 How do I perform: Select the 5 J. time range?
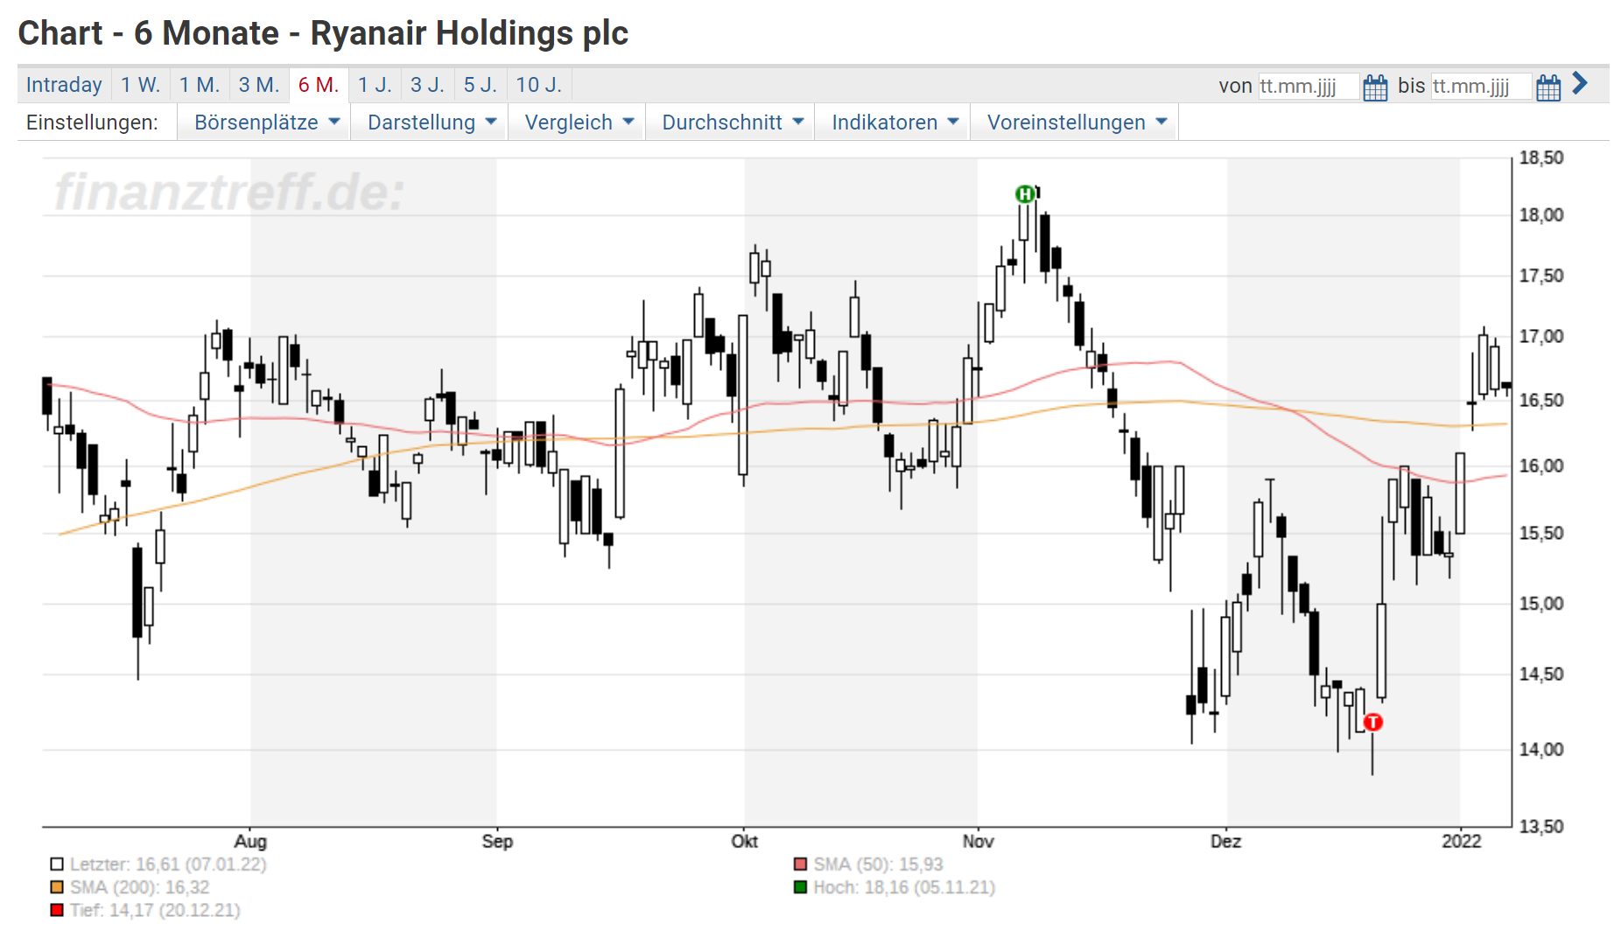pos(480,85)
